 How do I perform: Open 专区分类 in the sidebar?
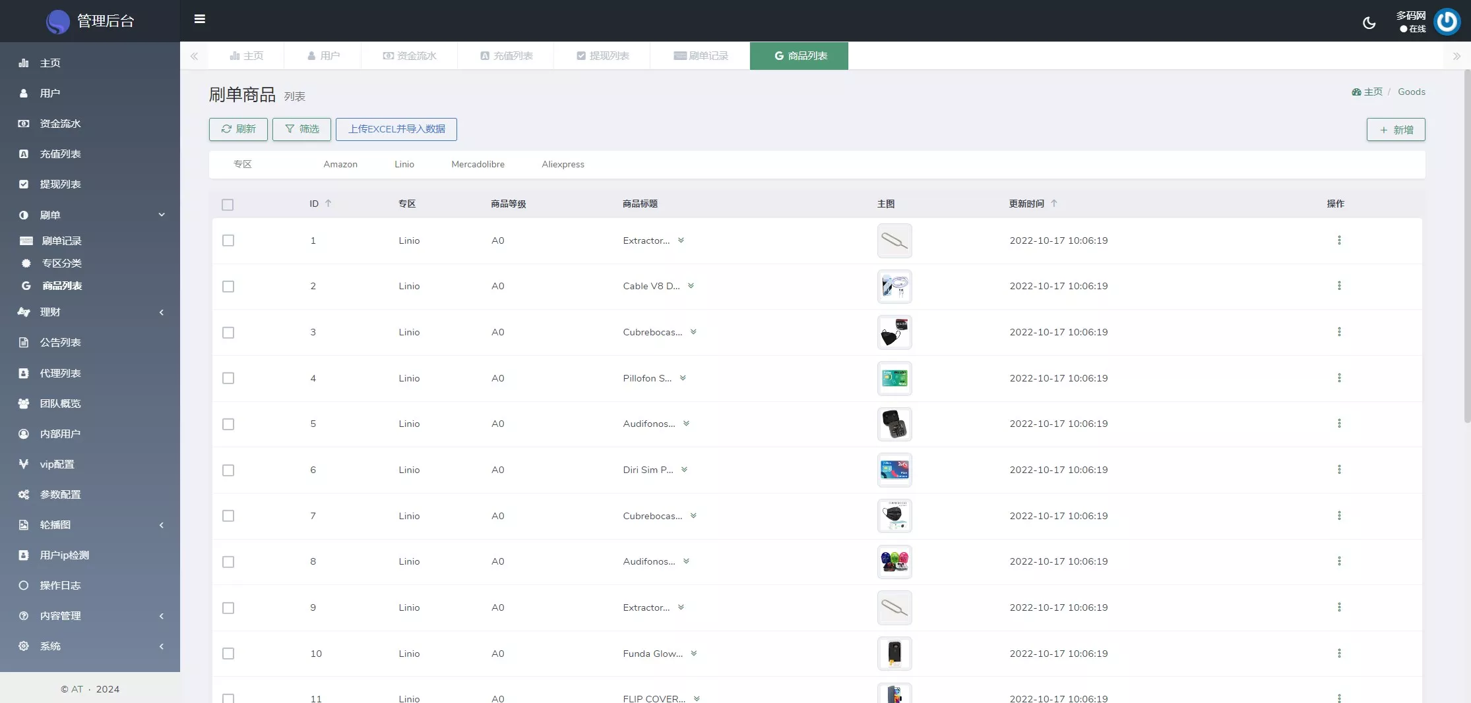point(62,264)
